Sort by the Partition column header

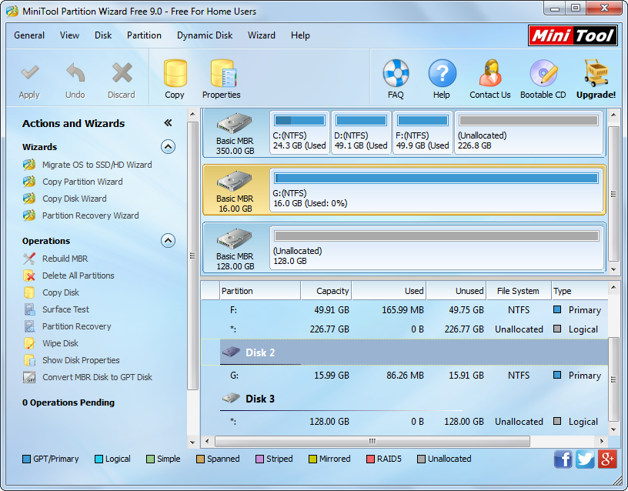point(260,291)
